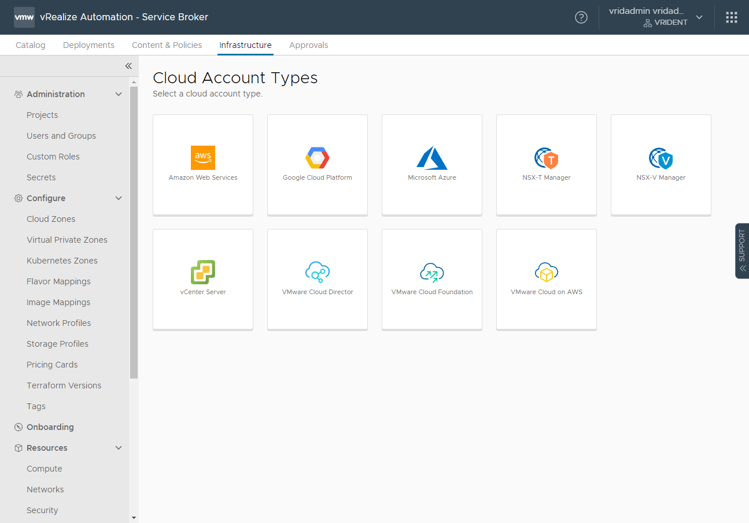This screenshot has height=523, width=749.
Task: Open the vridadmin user dropdown arrow
Action: (699, 17)
